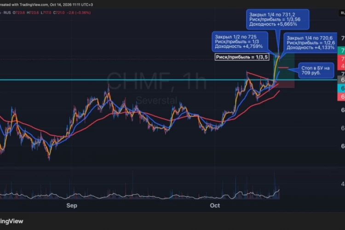345x230 pixels.
Task: Click the change value −2.6 (−0.36%)
Action: 79,13
